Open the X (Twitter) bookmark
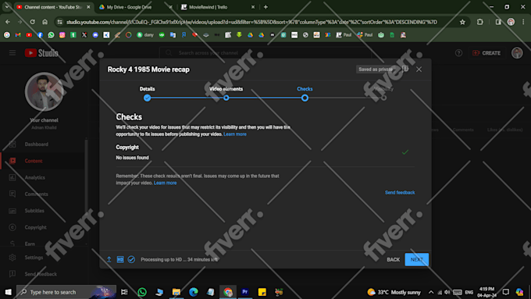531x299 pixels. click(84, 35)
